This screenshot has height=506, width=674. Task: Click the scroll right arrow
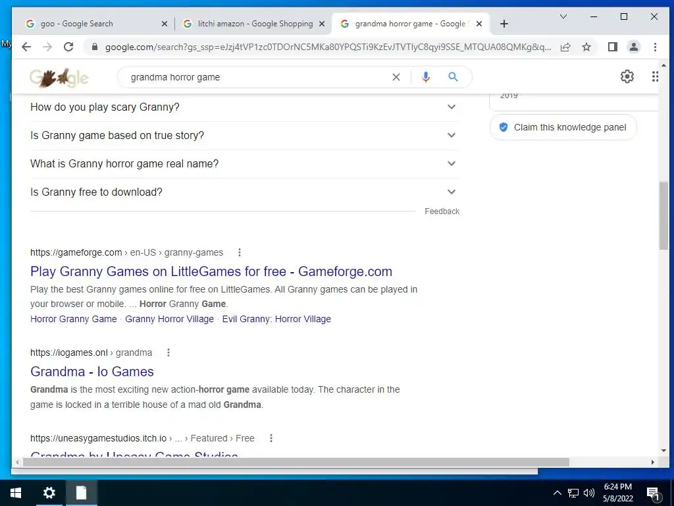point(652,463)
